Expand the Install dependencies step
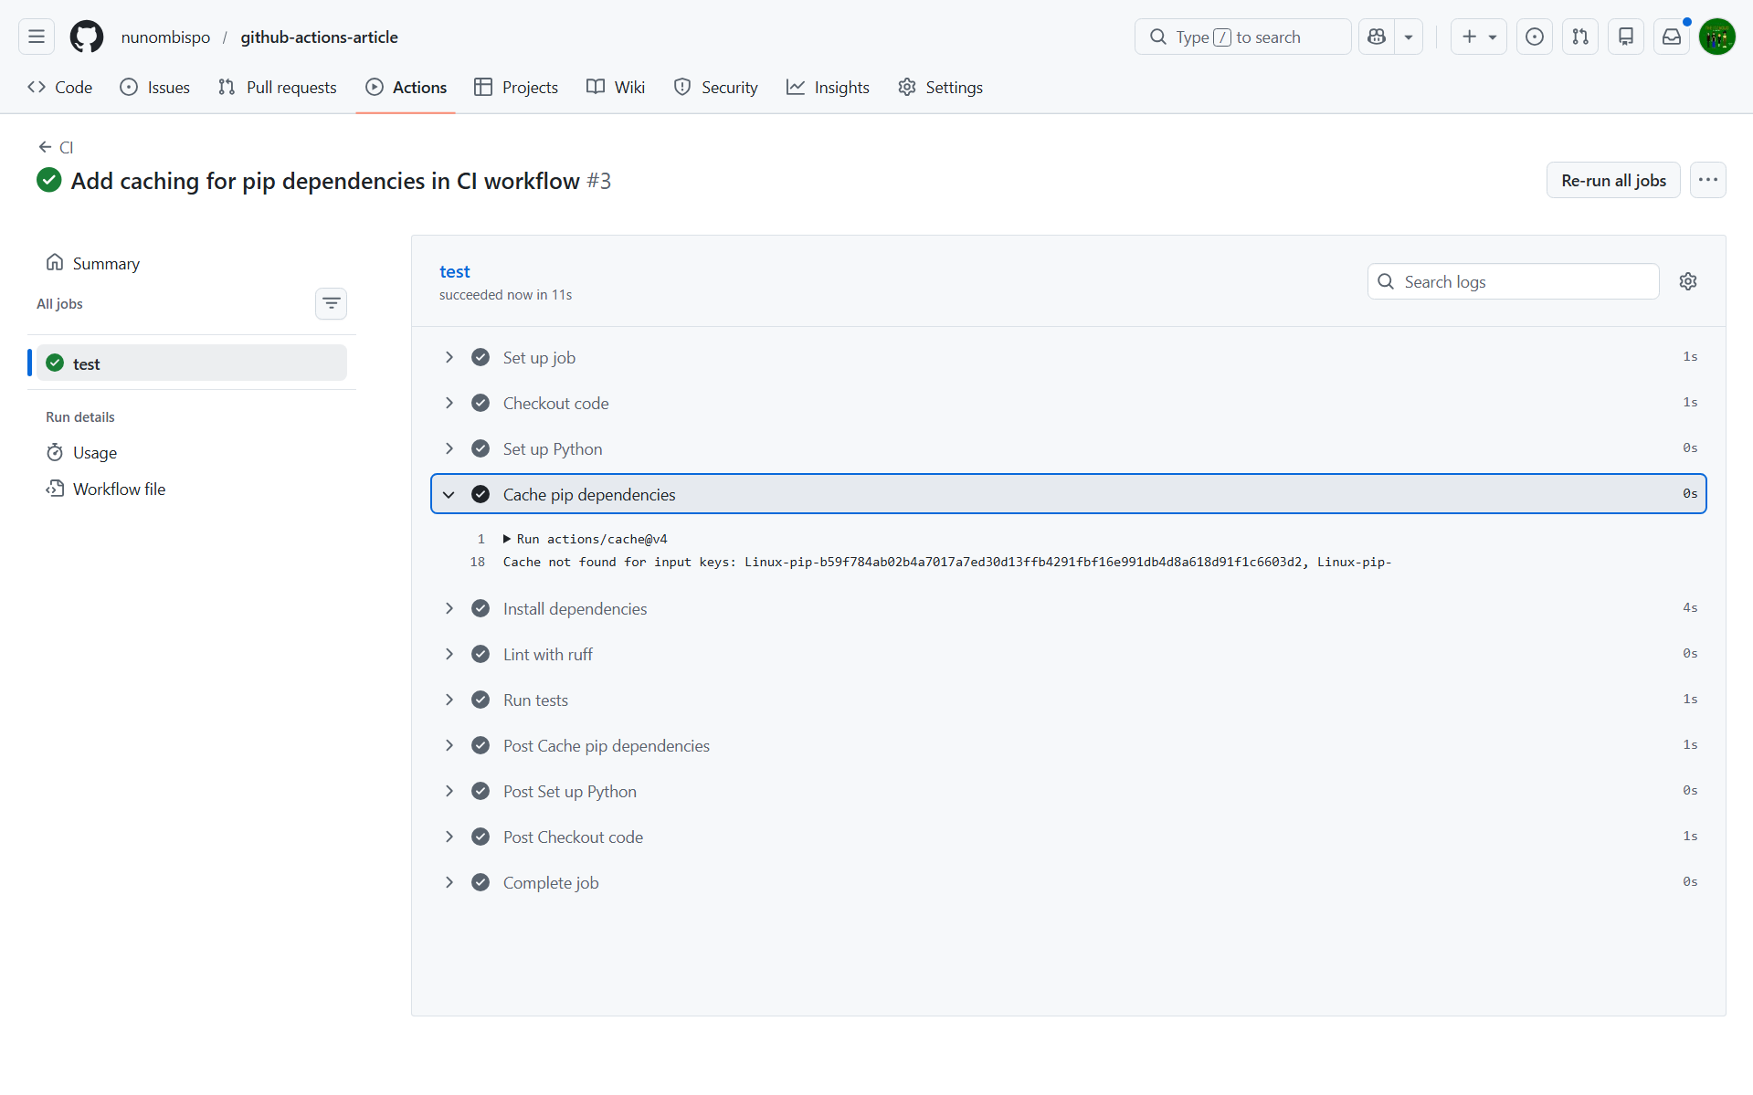Viewport: 1753px width, 1095px height. [x=449, y=608]
